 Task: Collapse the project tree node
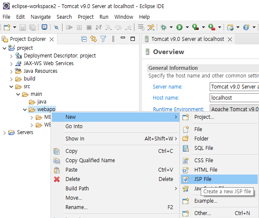click(x=4, y=48)
